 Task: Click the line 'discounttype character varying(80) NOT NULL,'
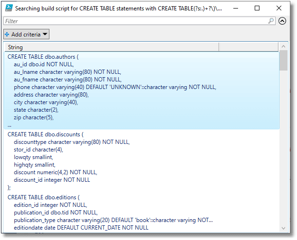coord(72,142)
